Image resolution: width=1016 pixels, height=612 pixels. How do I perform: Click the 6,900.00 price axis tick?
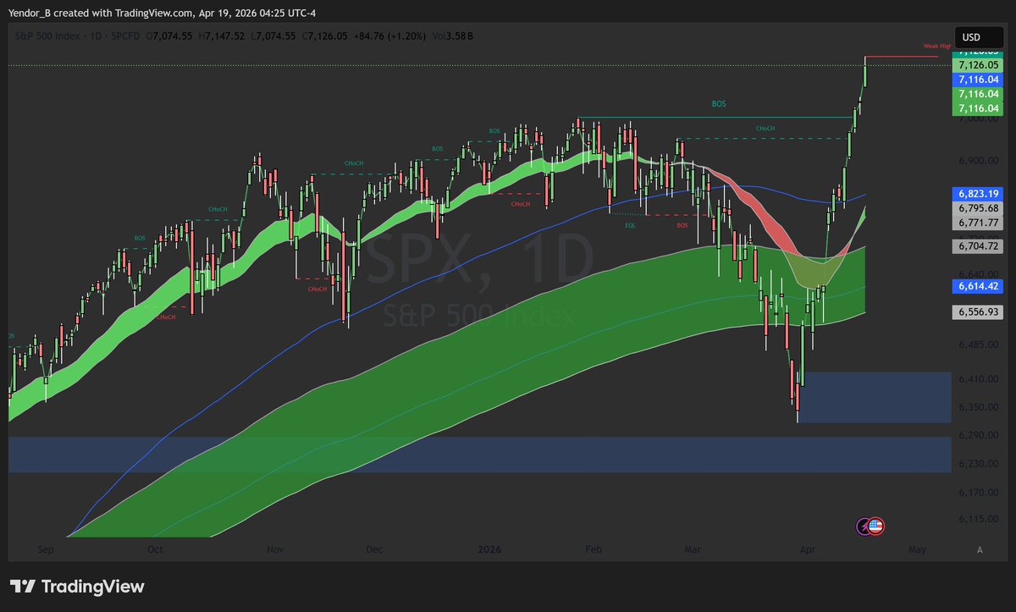[980, 160]
